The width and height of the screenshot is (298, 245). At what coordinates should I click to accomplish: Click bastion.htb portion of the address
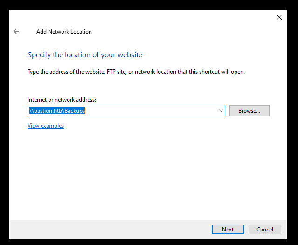coord(49,111)
